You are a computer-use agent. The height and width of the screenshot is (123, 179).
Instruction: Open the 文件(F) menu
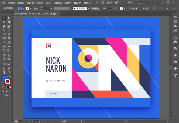[11, 3]
